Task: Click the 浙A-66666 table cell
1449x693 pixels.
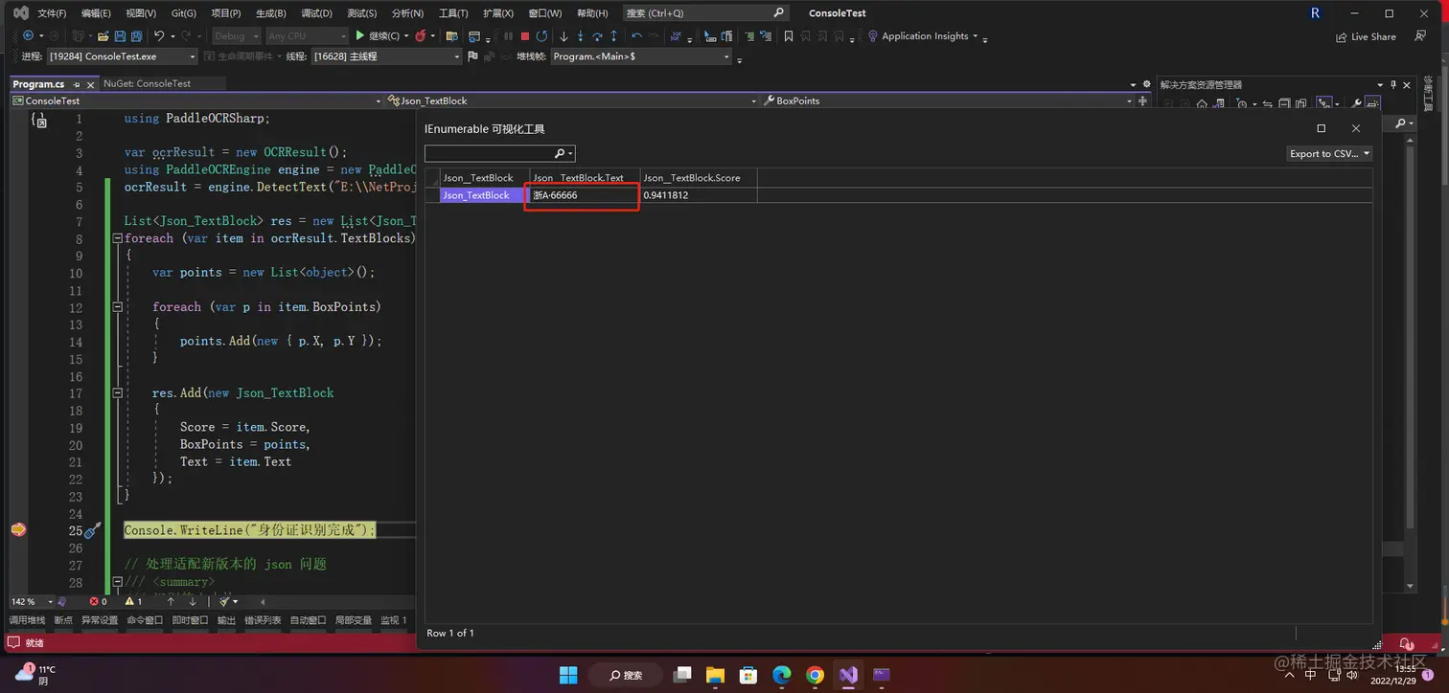Action: click(x=585, y=195)
